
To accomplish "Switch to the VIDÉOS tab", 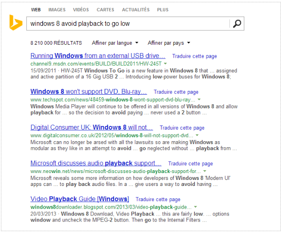I will tap(81, 10).
